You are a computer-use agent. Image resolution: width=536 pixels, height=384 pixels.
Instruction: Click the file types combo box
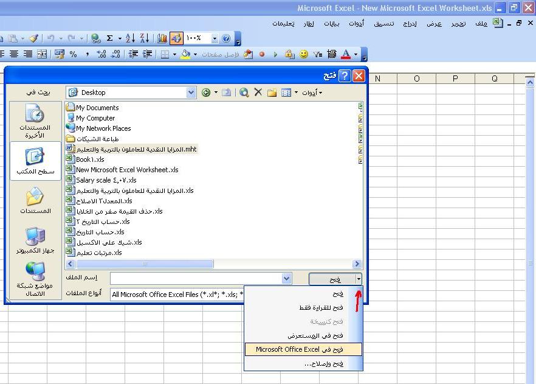tap(177, 295)
